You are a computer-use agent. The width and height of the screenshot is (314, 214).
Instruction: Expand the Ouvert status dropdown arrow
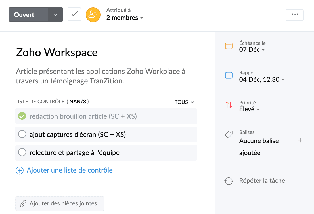[56, 14]
